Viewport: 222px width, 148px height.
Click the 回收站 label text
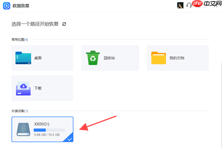(109, 58)
